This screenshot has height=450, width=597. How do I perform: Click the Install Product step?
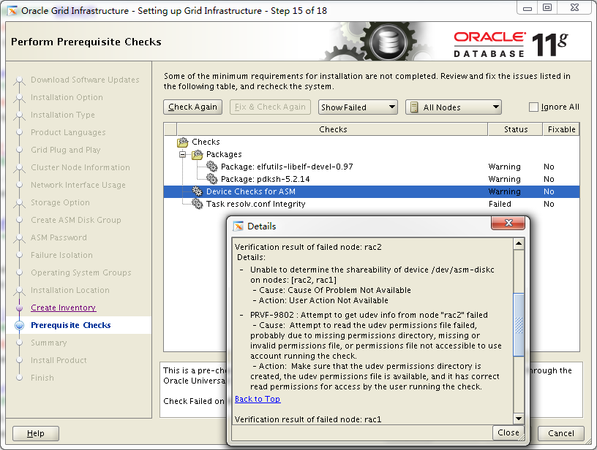coord(59,360)
